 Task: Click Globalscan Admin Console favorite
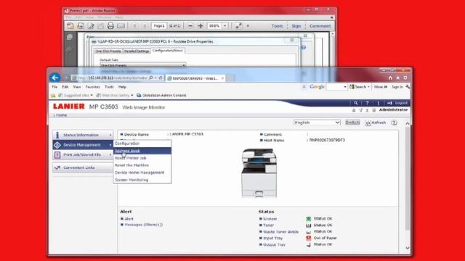pyautogui.click(x=161, y=95)
